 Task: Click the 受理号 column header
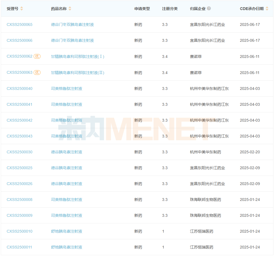(x=12, y=9)
